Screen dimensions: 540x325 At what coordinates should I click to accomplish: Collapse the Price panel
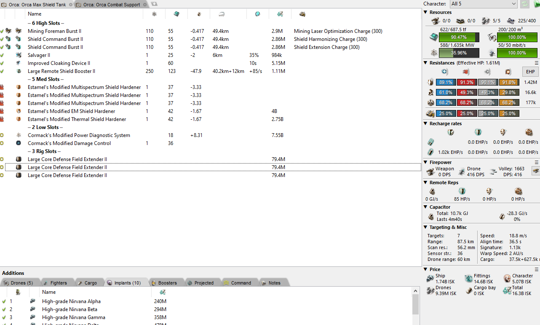(425, 269)
